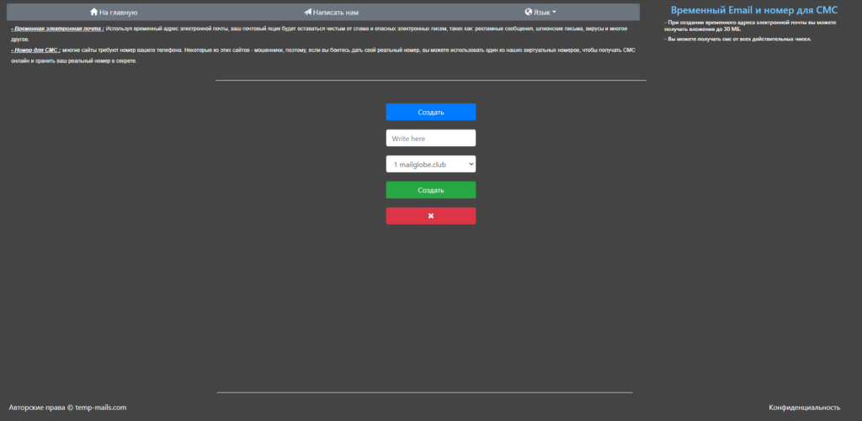This screenshot has height=421, width=862.
Task: Click the house icon beside На главную
Action: coord(93,13)
